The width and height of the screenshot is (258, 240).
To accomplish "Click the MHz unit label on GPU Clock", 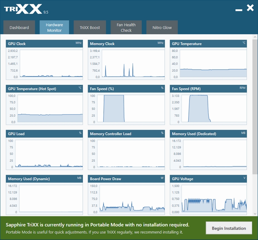I will [x=78, y=43].
